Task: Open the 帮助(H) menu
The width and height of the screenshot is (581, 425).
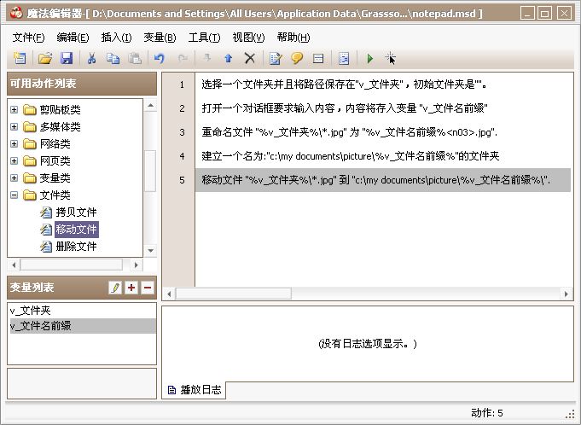Action: click(293, 38)
